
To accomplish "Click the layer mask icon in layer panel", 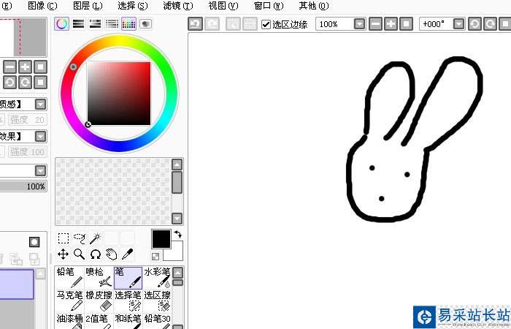I will pos(34,242).
